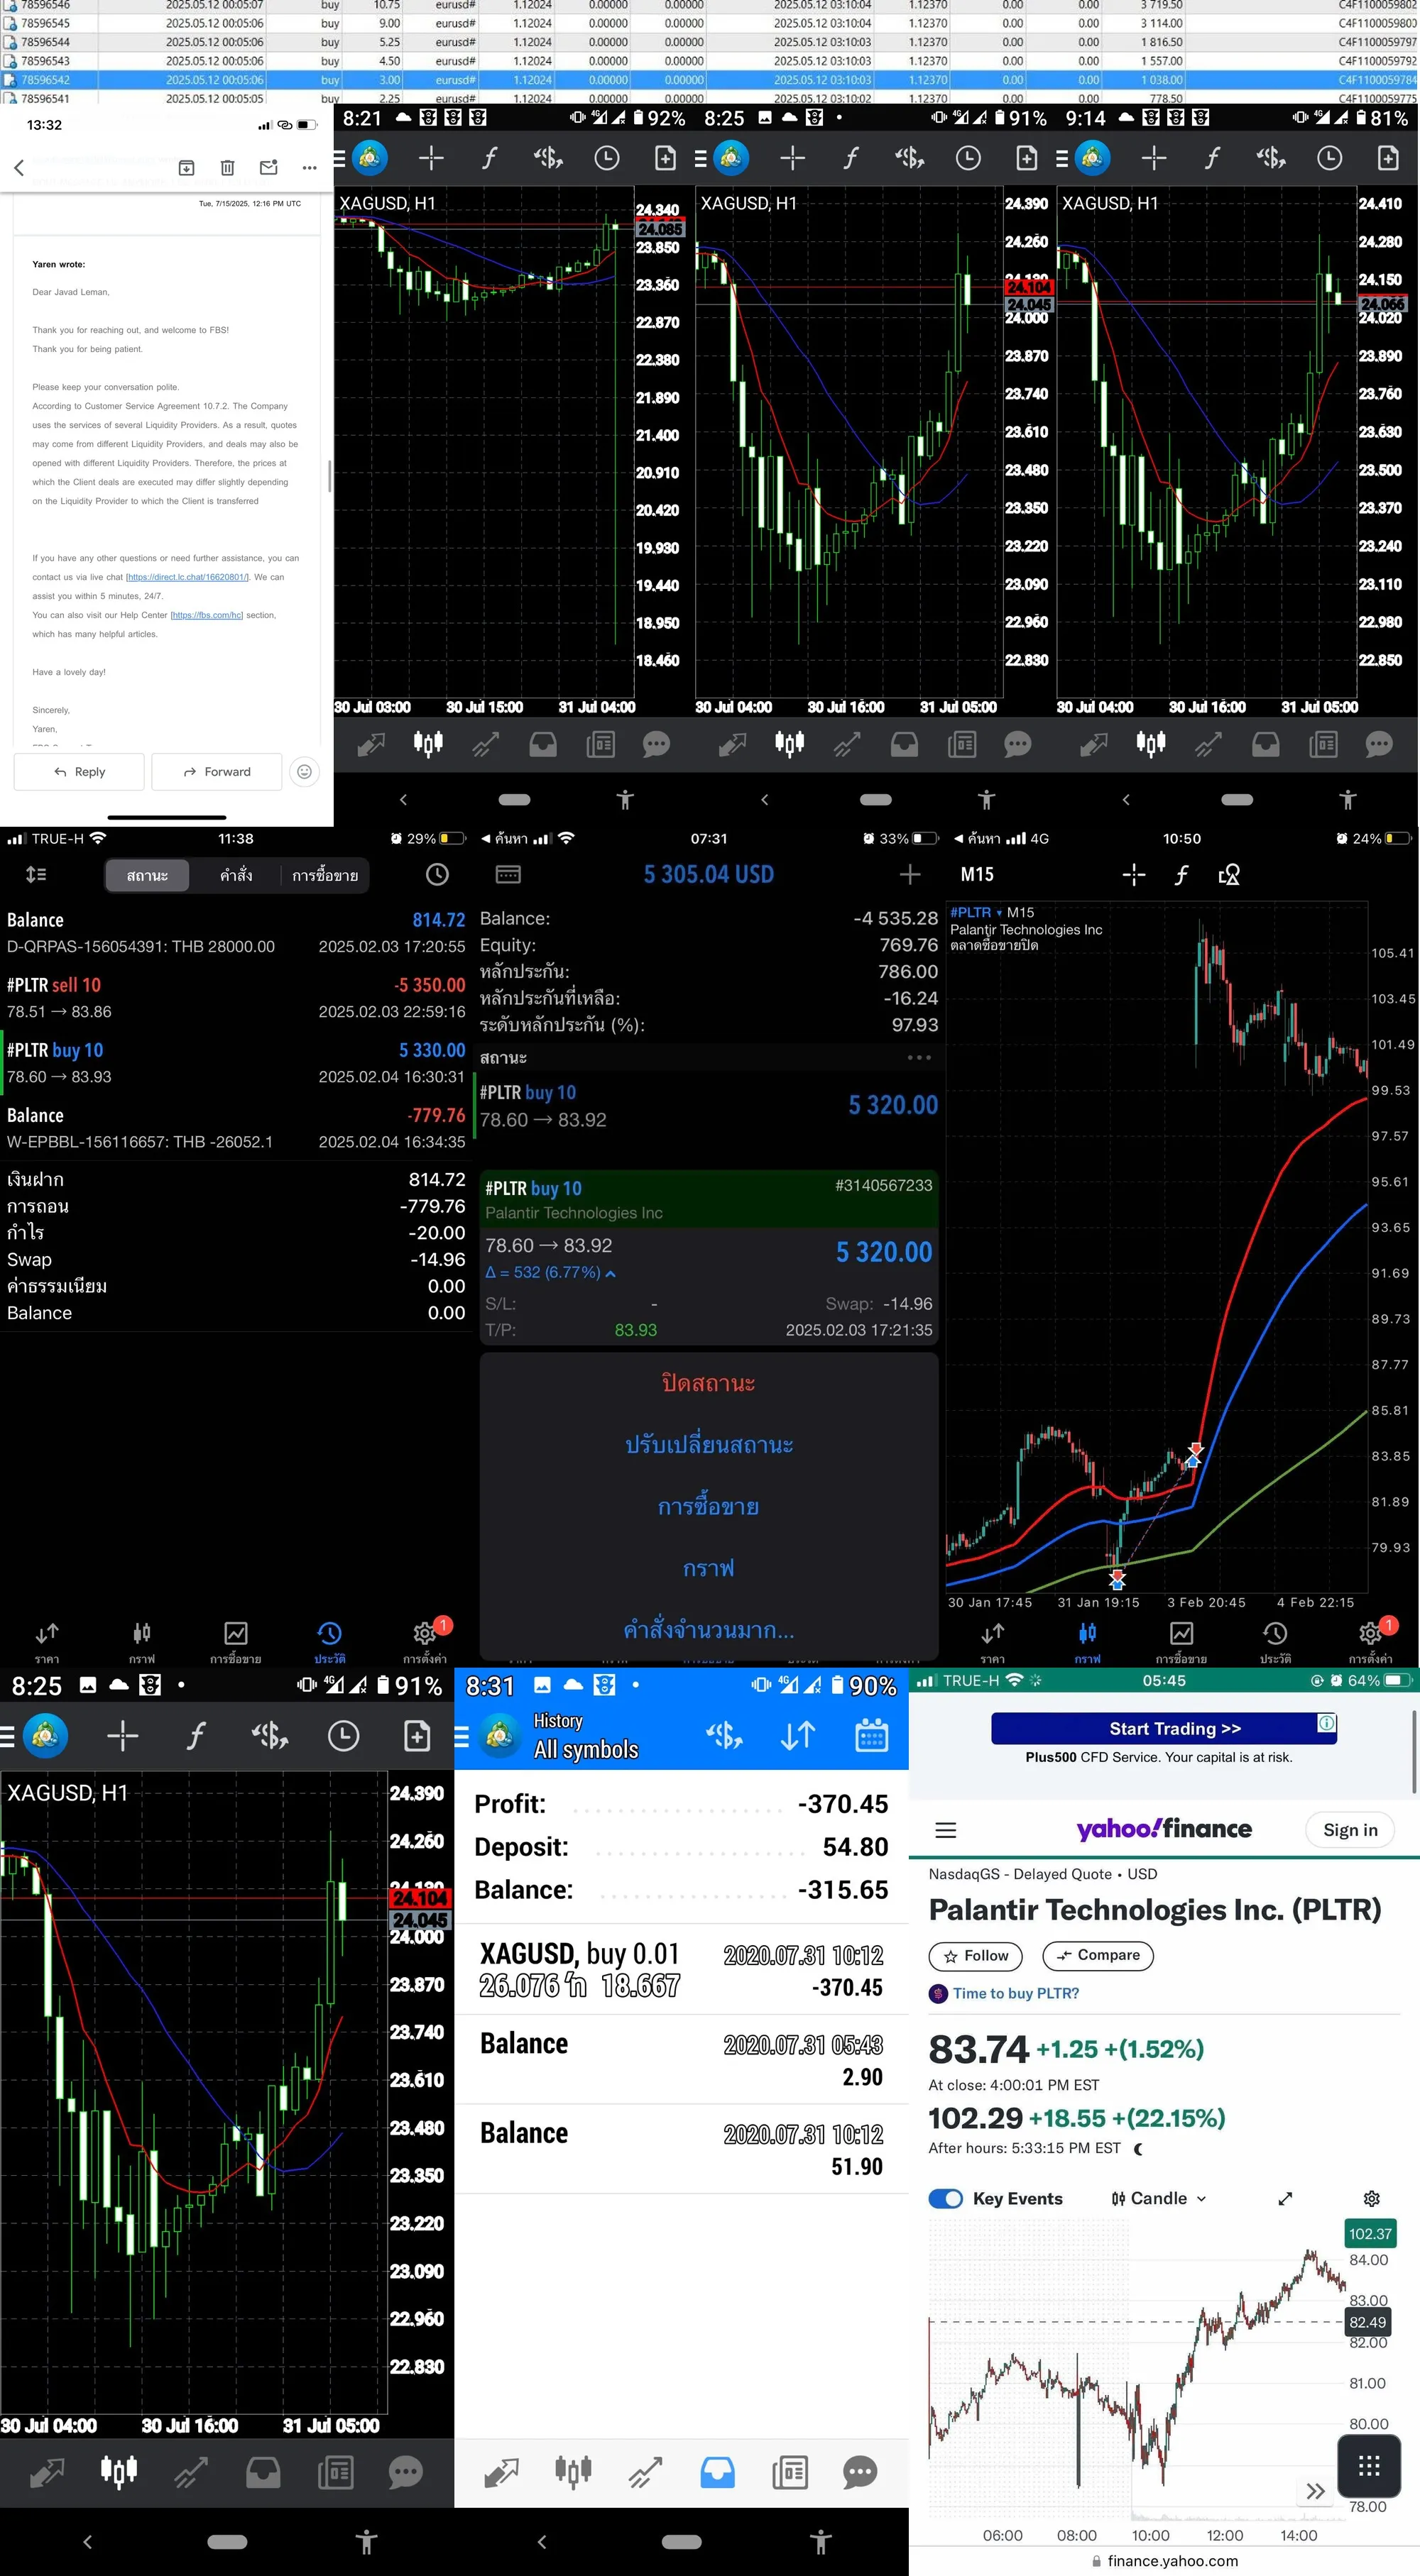This screenshot has width=1420, height=2576.
Task: Open the fbs.com/hc Help Center link
Action: tap(206, 615)
